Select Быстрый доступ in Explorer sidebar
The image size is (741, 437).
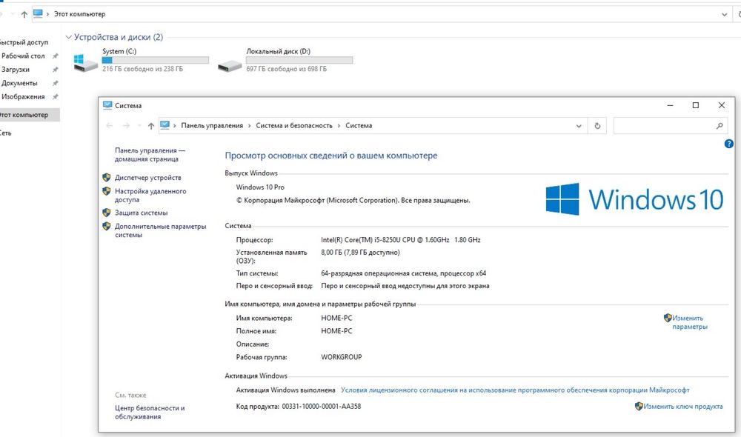coord(24,42)
